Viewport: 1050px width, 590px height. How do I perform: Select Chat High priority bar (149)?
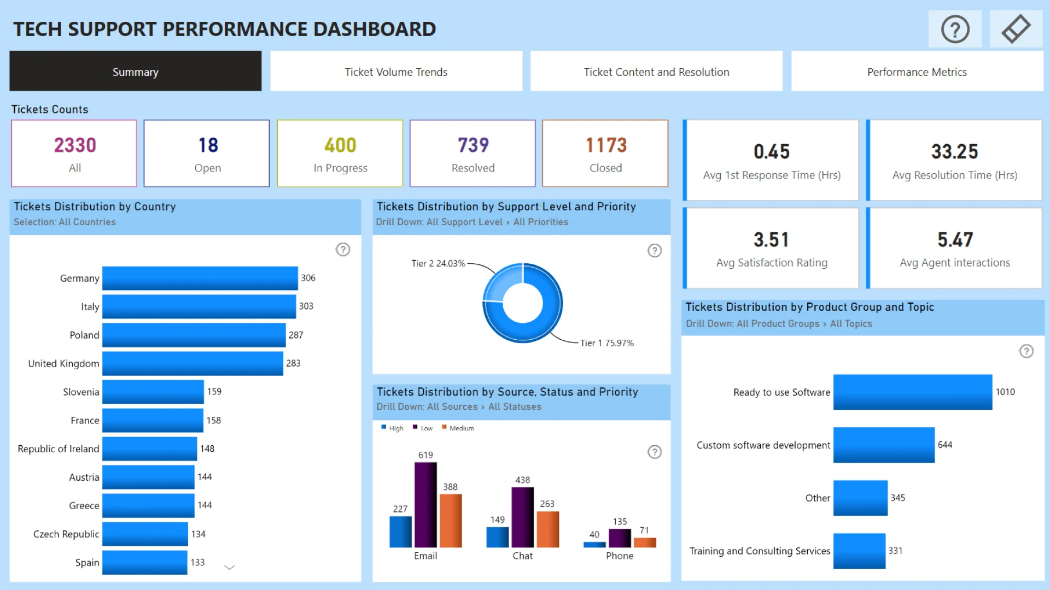[498, 537]
